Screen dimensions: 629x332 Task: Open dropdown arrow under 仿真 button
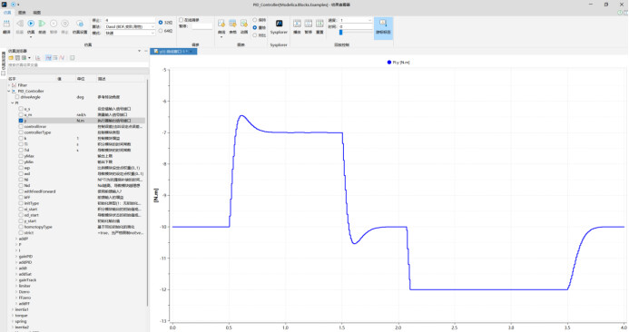31,37
